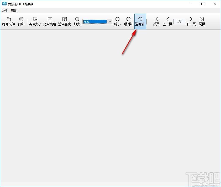Jump to last page (尾页)
This screenshot has height=187, width=221.
tap(202, 21)
